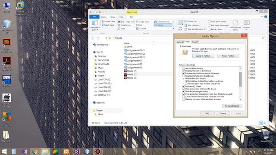The height and width of the screenshot is (155, 276).
Task: Open Windows Start button
Action: [4, 152]
